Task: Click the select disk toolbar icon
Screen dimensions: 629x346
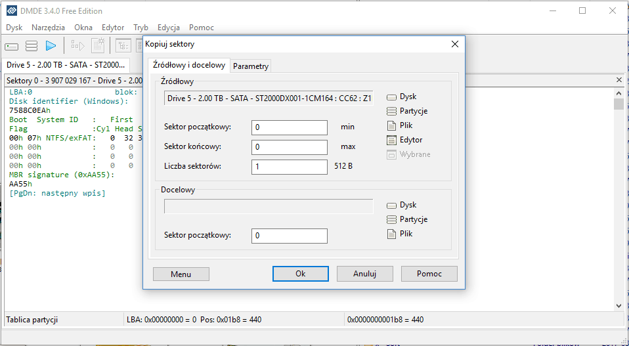Action: (12, 46)
